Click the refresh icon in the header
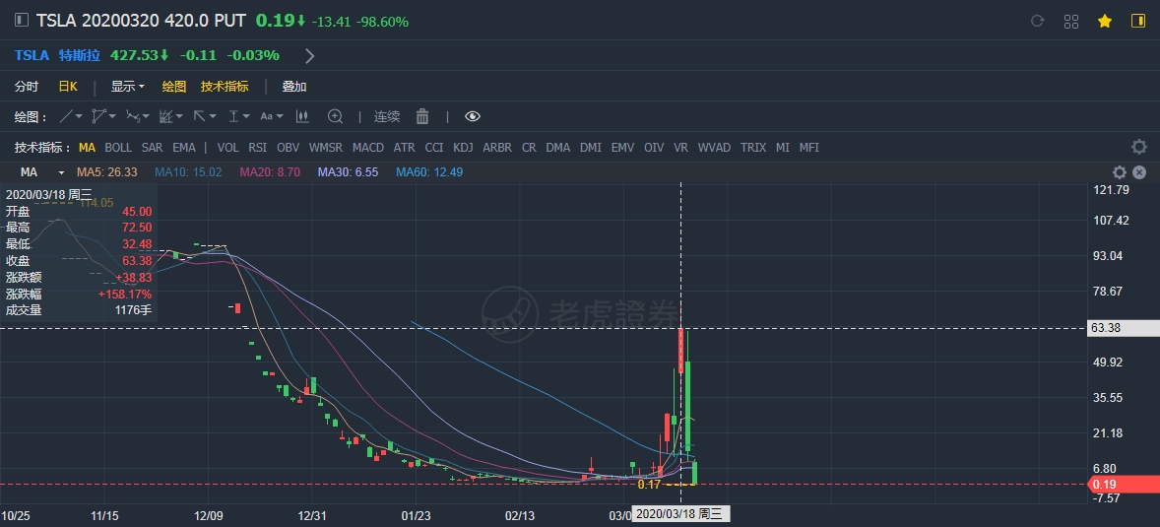 [x=1037, y=22]
